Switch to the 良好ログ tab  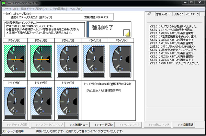point(179,14)
